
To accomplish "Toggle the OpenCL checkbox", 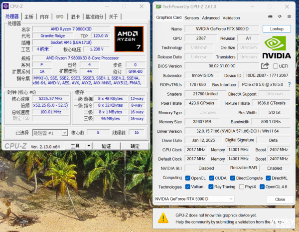I will click(188, 178).
